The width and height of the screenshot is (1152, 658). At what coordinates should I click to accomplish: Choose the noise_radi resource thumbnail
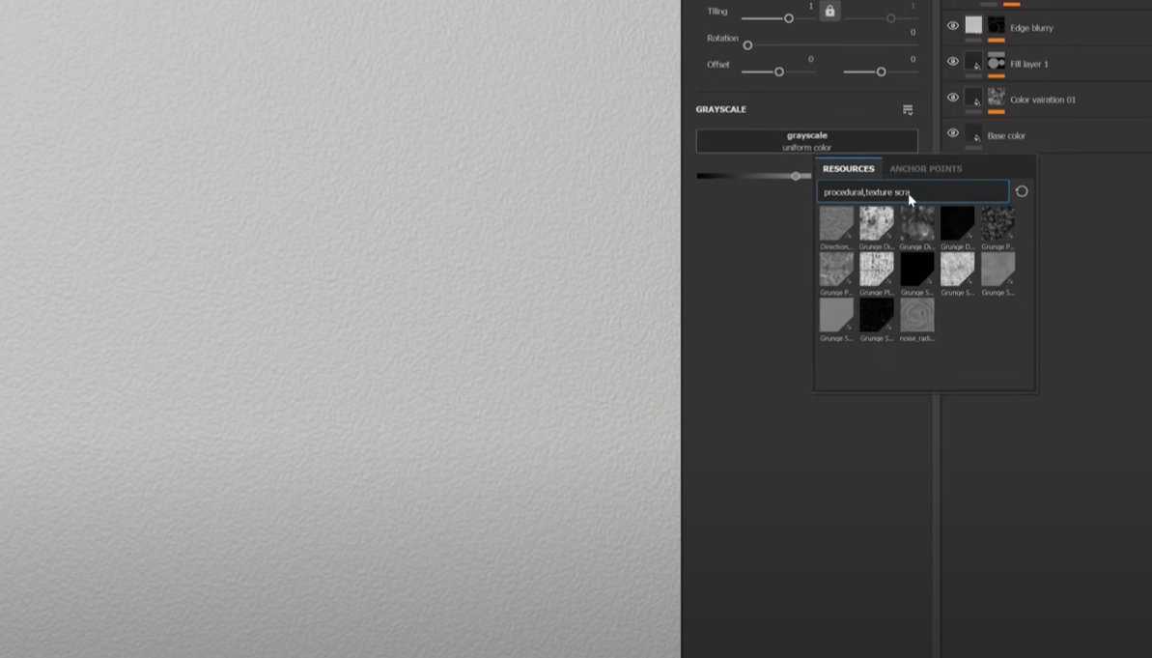917,315
